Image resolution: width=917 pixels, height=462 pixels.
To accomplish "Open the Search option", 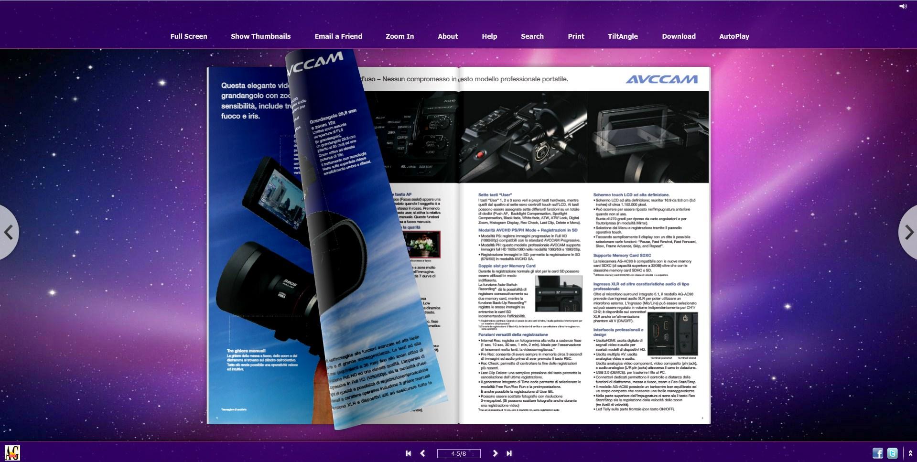I will coord(532,36).
